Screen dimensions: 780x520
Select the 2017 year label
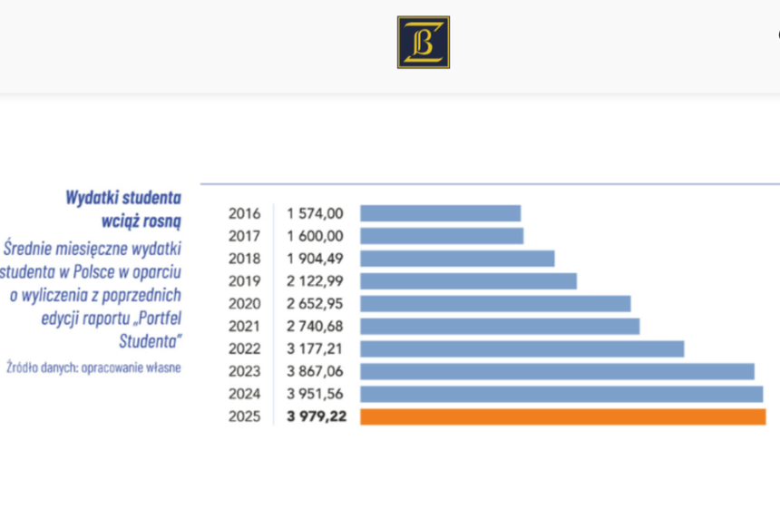click(x=244, y=236)
